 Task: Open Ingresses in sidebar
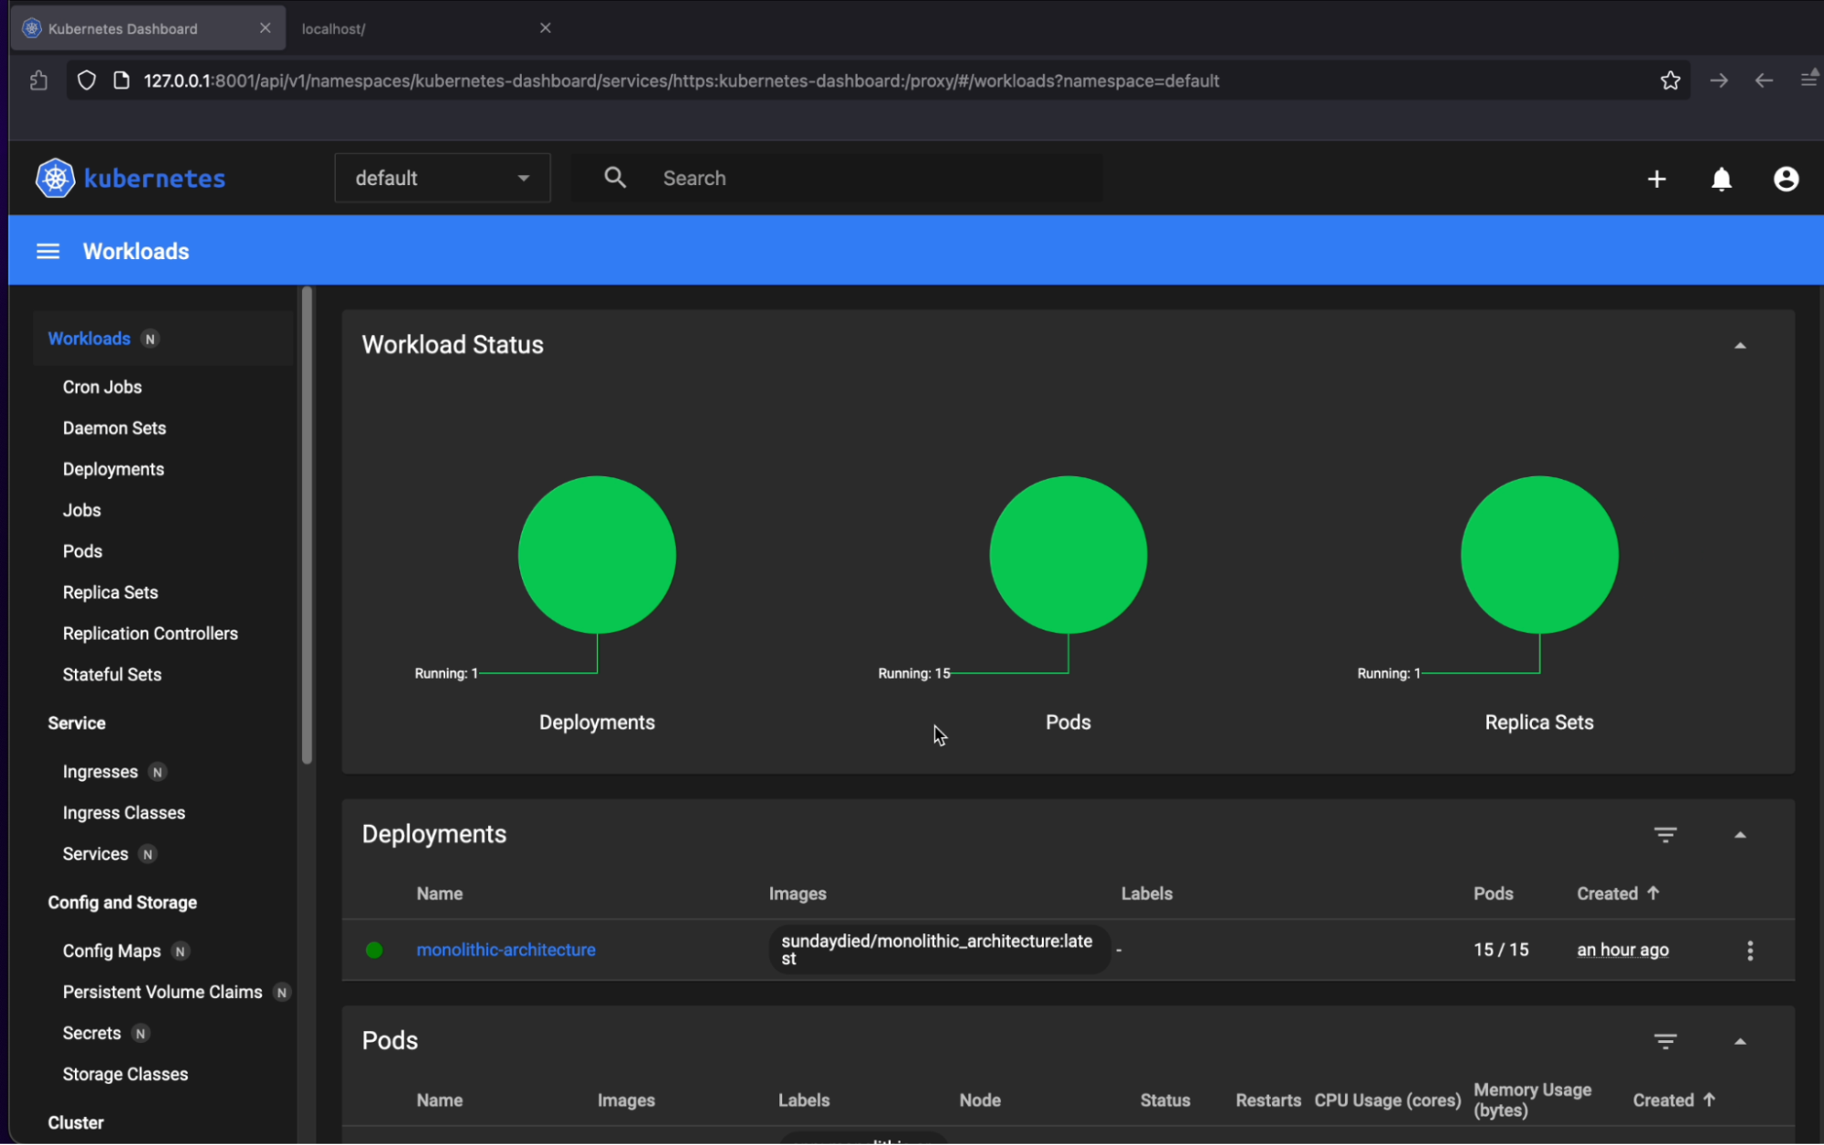[x=100, y=772]
